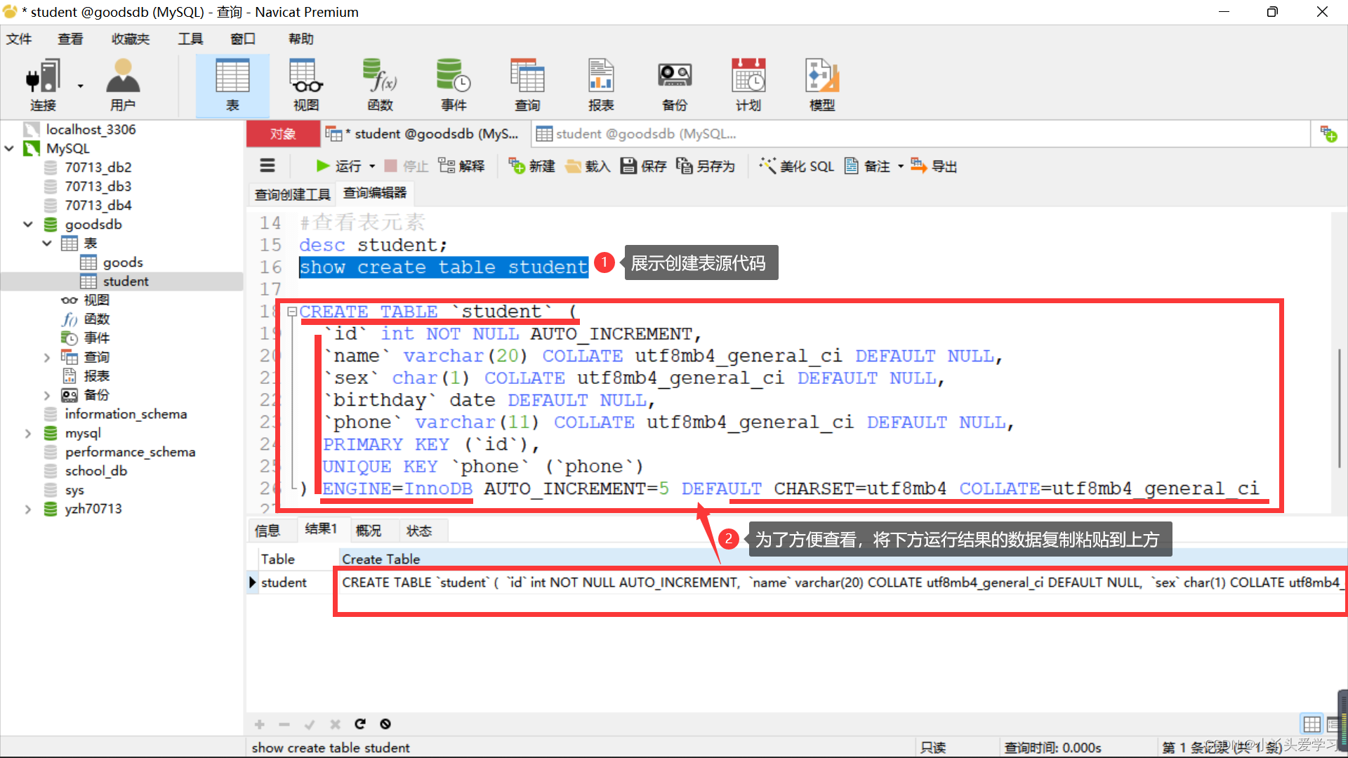The width and height of the screenshot is (1348, 758).
Task: Open the Window (窗口) menu
Action: point(243,39)
